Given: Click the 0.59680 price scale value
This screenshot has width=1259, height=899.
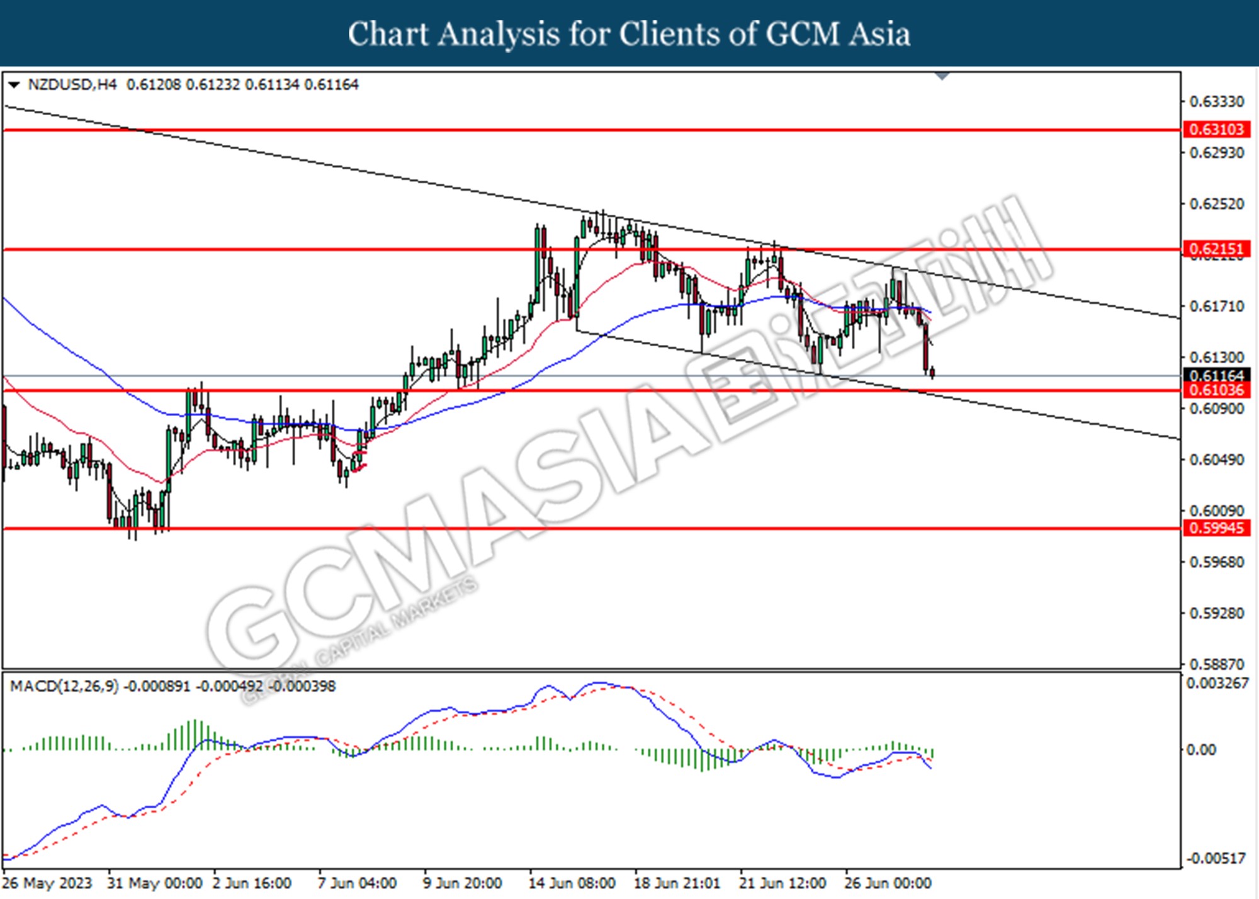Looking at the screenshot, I should point(1216,562).
